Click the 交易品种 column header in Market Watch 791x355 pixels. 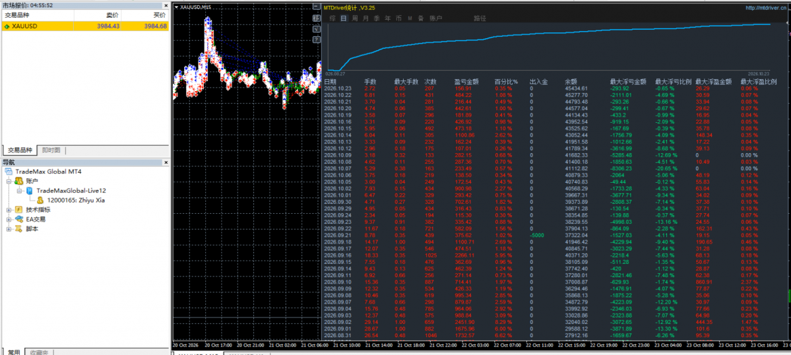[x=38, y=15]
